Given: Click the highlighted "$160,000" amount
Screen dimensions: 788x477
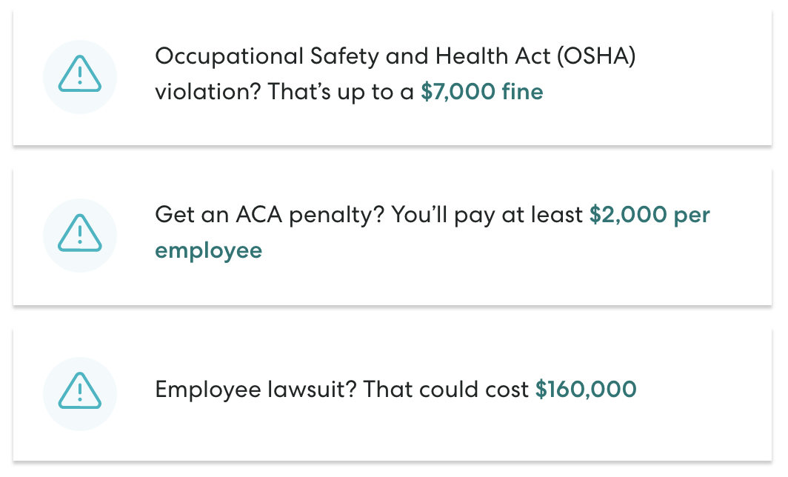Looking at the screenshot, I should coord(586,390).
